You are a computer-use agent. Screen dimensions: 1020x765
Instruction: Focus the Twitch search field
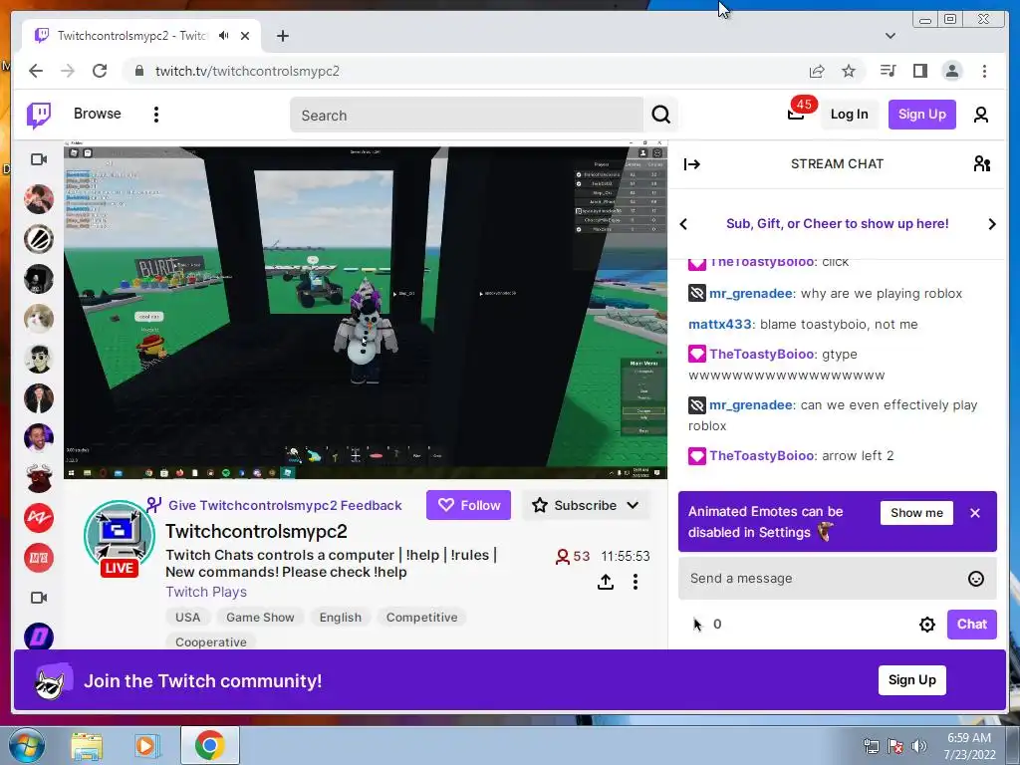(466, 116)
